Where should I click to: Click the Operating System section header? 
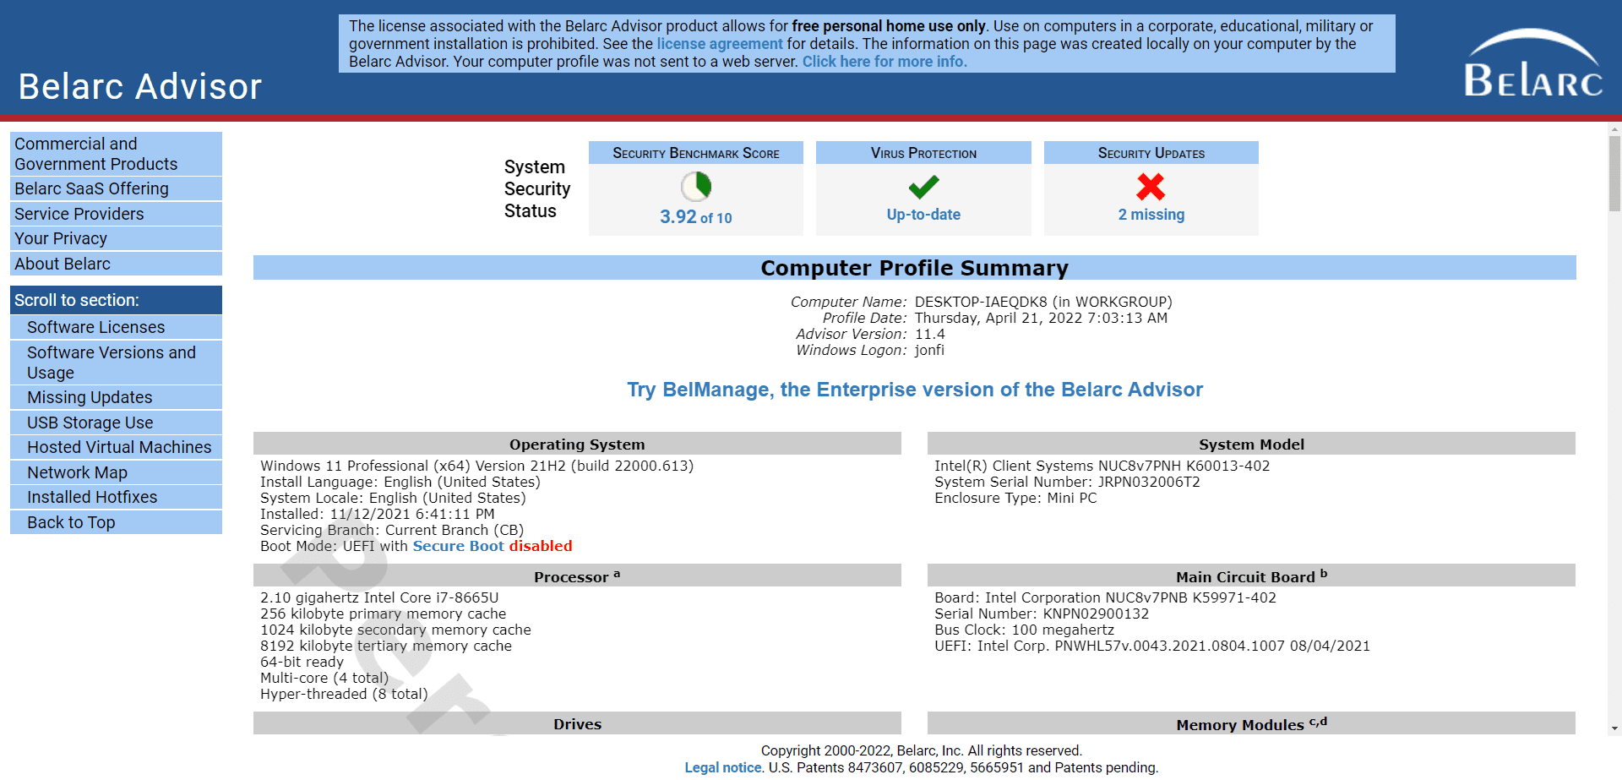577,445
